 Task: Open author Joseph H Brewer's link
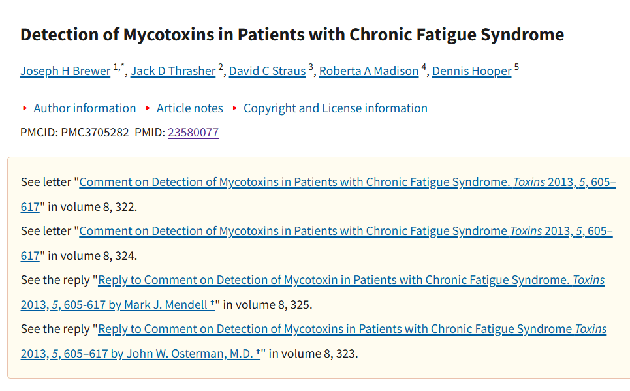pos(65,71)
